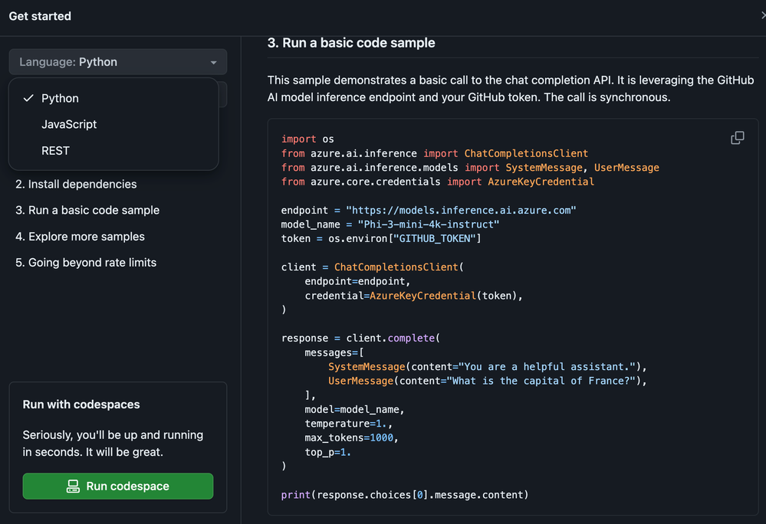Navigate to Going beyond rate limits
Screen dimensions: 766x524
click(86, 263)
